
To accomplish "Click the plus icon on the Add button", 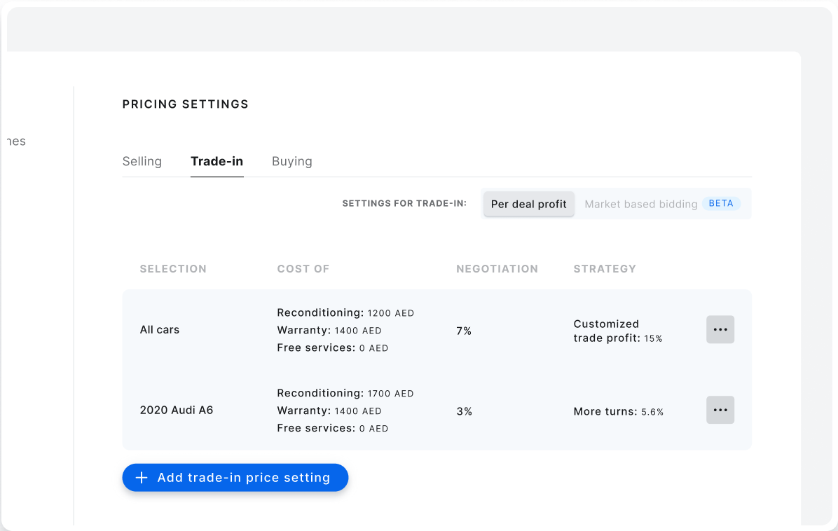I will (x=142, y=478).
